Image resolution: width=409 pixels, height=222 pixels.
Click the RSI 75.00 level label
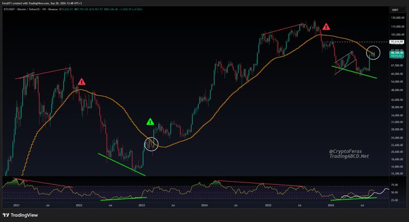pyautogui.click(x=395, y=185)
